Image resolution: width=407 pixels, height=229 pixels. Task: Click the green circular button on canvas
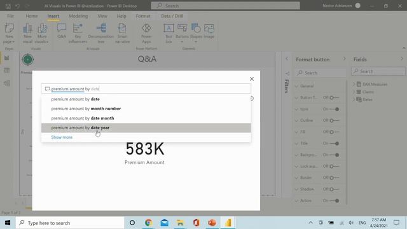[x=28, y=59]
